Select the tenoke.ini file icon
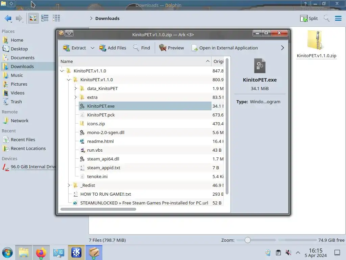346x260 pixels. click(82, 176)
